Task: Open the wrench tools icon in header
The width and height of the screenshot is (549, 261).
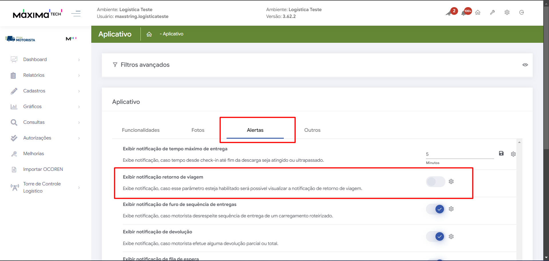Action: (492, 13)
